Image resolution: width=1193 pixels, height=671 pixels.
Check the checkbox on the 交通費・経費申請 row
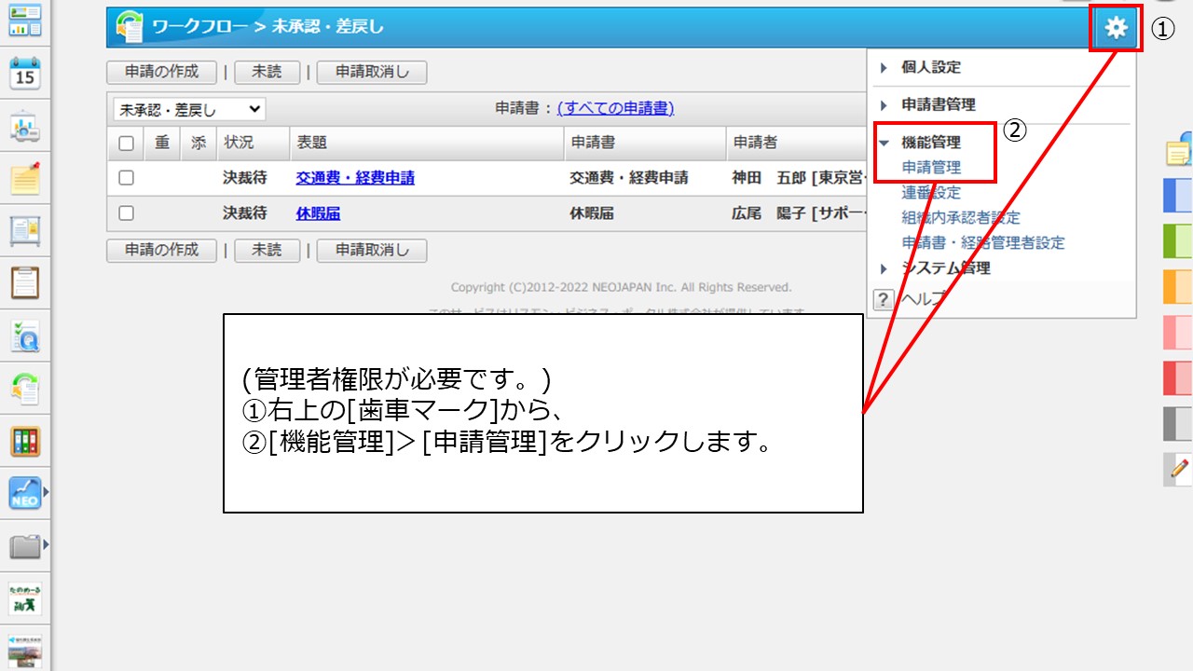(x=126, y=177)
